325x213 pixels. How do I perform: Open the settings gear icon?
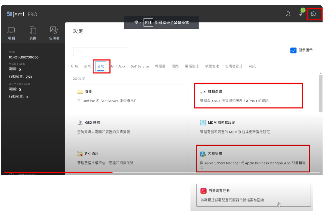click(313, 14)
